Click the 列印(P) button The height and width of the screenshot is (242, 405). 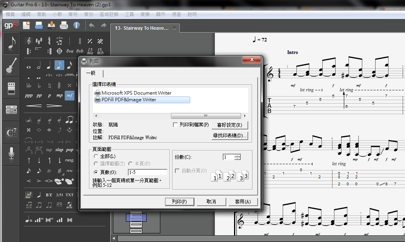[180, 202]
